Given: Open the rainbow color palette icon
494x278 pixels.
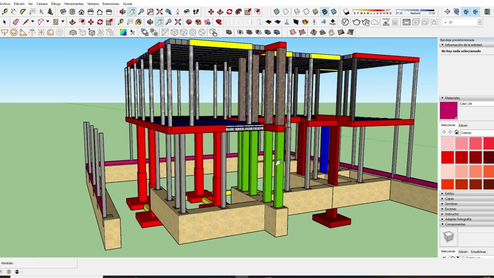Looking at the screenshot, I should click(123, 32).
